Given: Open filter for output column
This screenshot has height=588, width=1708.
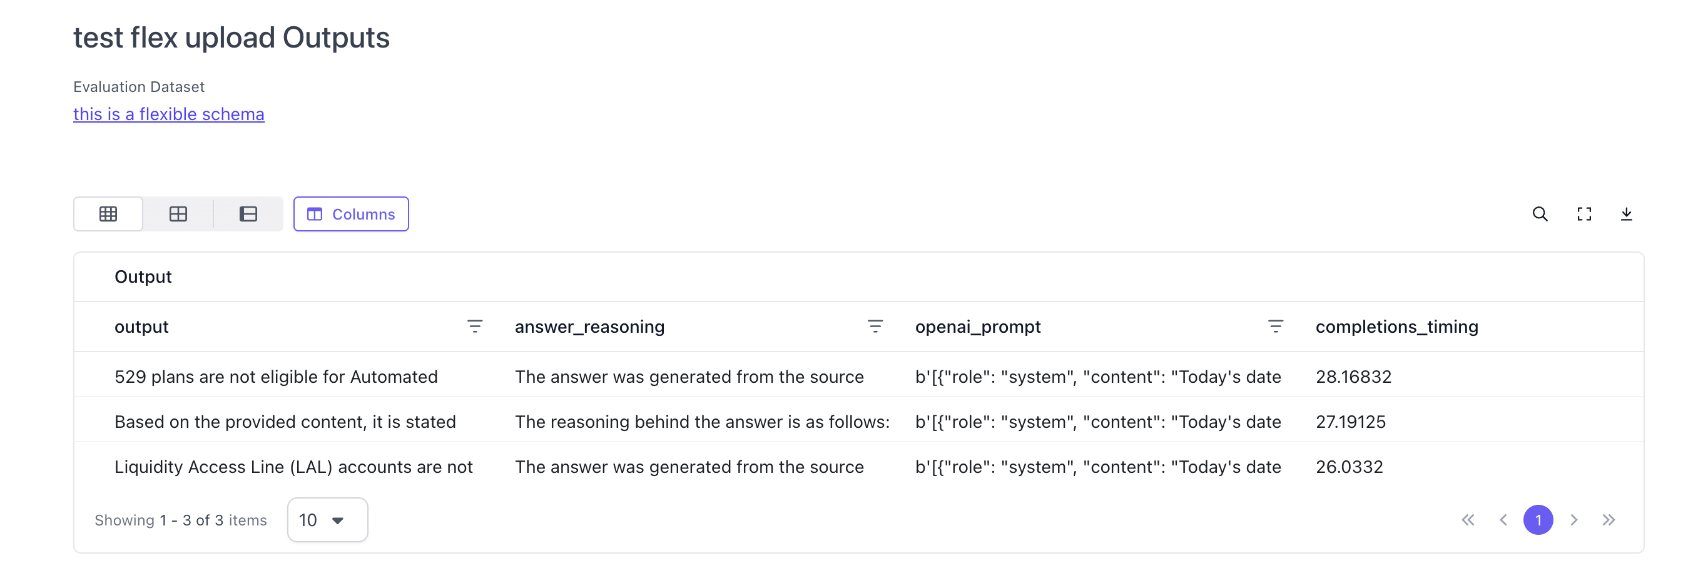Looking at the screenshot, I should pos(475,326).
